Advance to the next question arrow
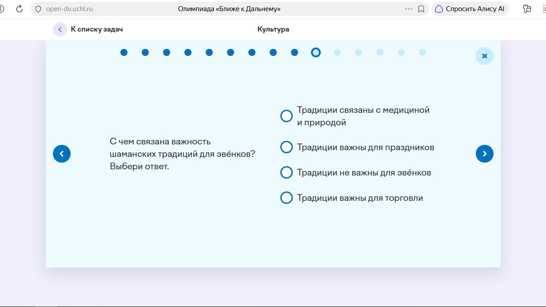The image size is (546, 307). click(x=485, y=154)
